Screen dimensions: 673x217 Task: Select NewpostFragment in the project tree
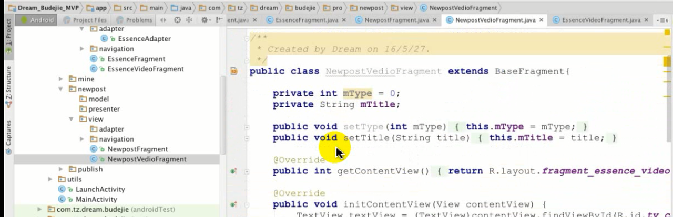coord(129,149)
